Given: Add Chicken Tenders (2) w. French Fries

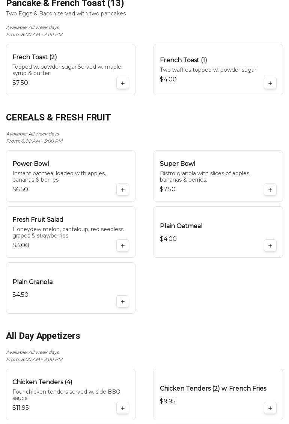Looking at the screenshot, I should click(270, 408).
